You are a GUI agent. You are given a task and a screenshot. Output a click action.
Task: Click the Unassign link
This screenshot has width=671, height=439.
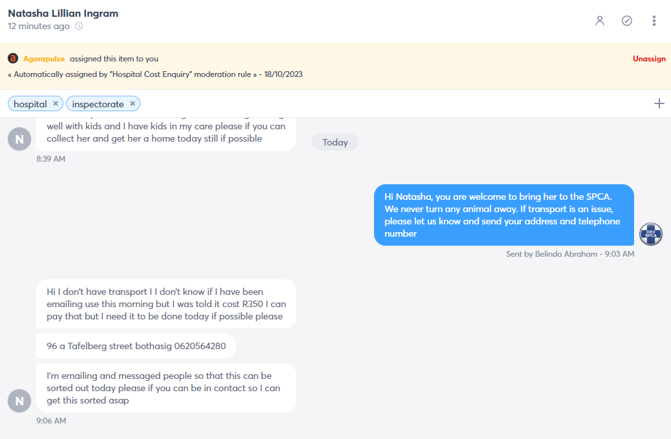point(649,59)
